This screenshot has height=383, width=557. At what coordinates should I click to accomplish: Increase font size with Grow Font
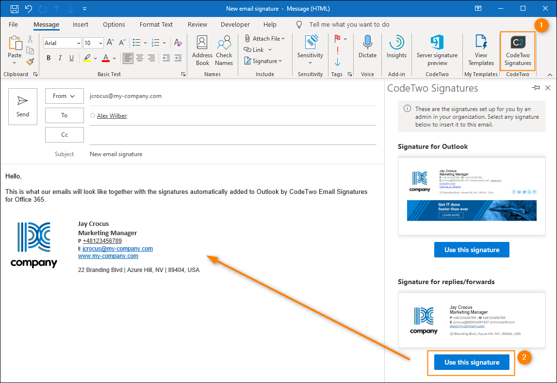click(x=111, y=43)
